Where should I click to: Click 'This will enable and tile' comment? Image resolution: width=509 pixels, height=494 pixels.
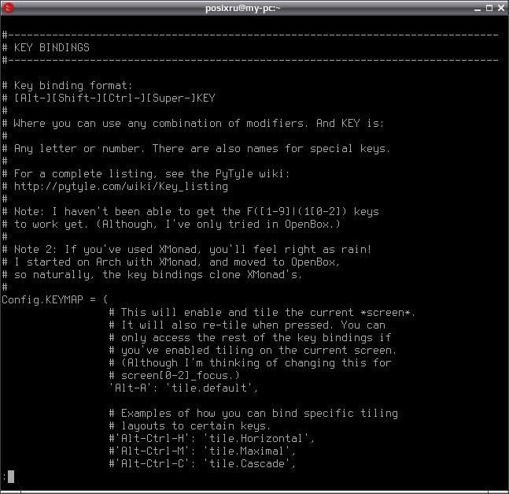click(262, 313)
